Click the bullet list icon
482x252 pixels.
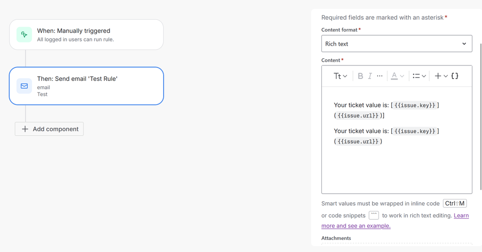416,76
